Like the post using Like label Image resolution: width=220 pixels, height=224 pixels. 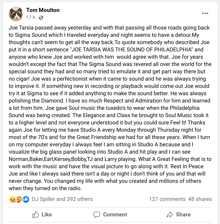coord(47,215)
